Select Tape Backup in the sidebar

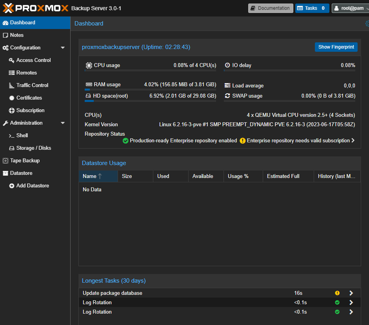pyautogui.click(x=25, y=161)
